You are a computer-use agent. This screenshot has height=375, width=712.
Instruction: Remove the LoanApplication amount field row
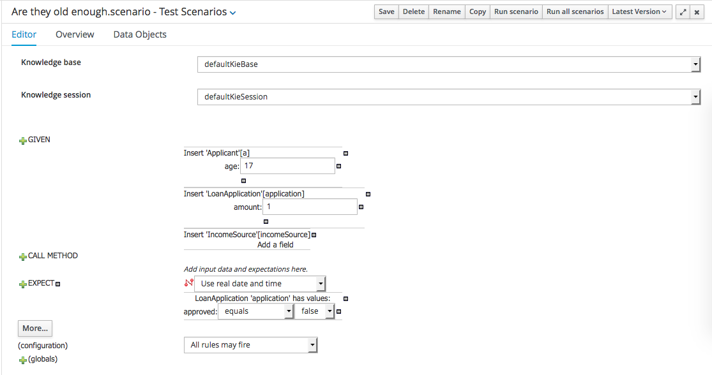[361, 207]
